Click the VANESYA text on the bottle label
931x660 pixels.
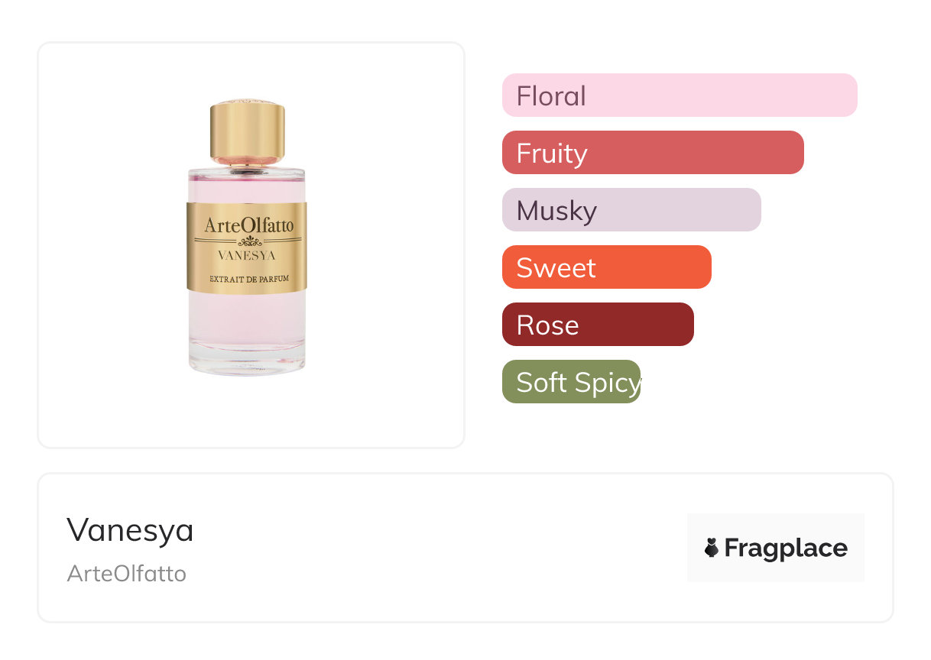[x=247, y=255]
